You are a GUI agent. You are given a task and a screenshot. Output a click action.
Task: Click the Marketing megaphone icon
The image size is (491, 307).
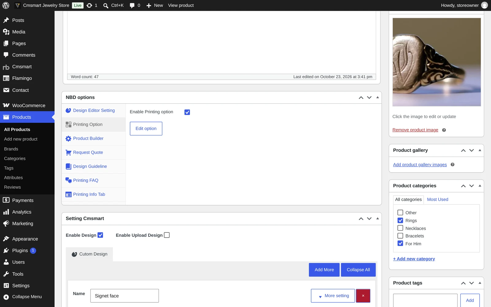click(6, 224)
